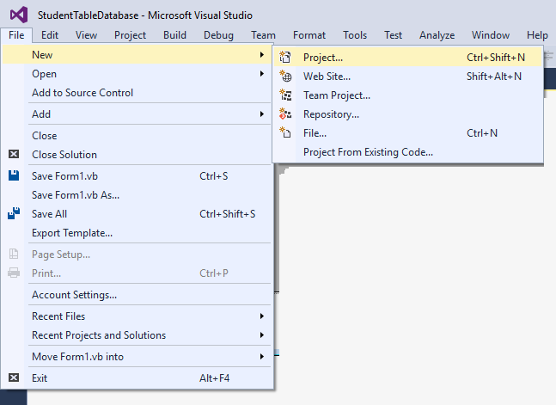This screenshot has width=556, height=405.
Task: Click the Web Site globe icon
Action: [x=287, y=77]
